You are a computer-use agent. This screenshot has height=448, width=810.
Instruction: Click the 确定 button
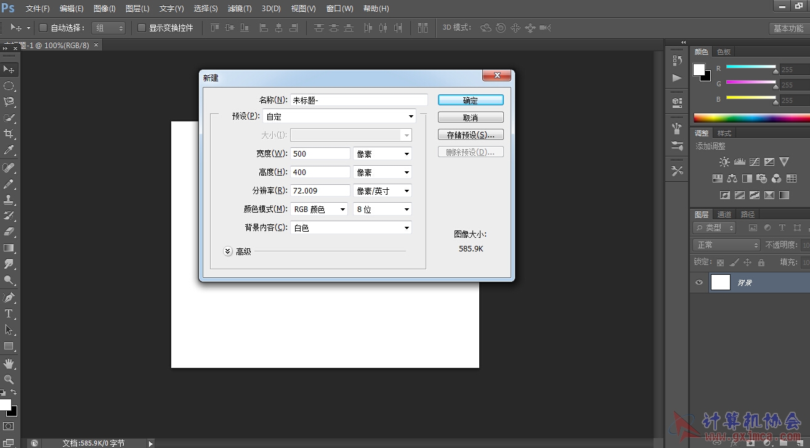pyautogui.click(x=471, y=100)
